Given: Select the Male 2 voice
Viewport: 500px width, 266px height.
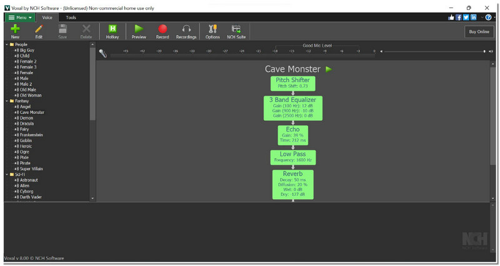Looking at the screenshot, I should pyautogui.click(x=26, y=84).
